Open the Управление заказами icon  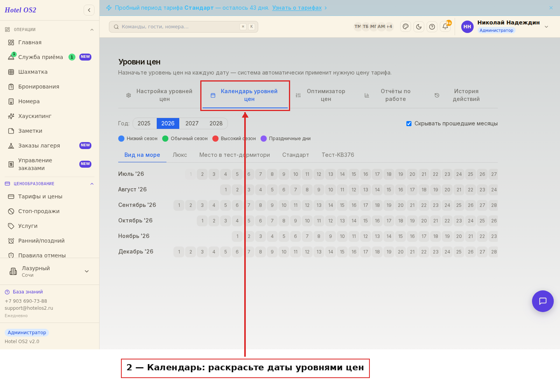click(11, 164)
